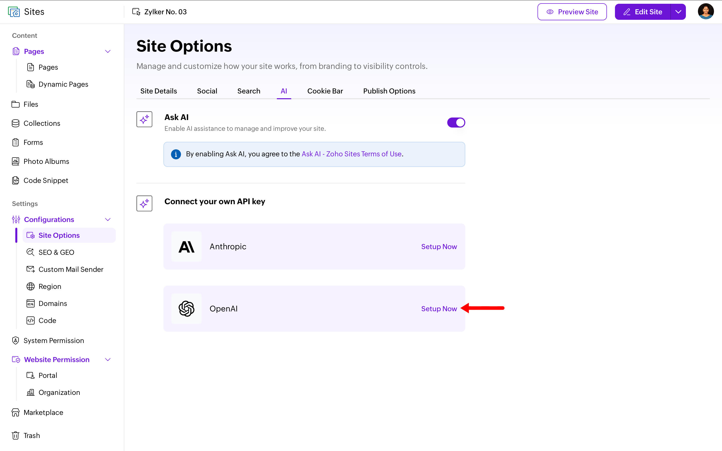This screenshot has height=451, width=722.
Task: Click the System Permission shield icon
Action: pos(16,340)
